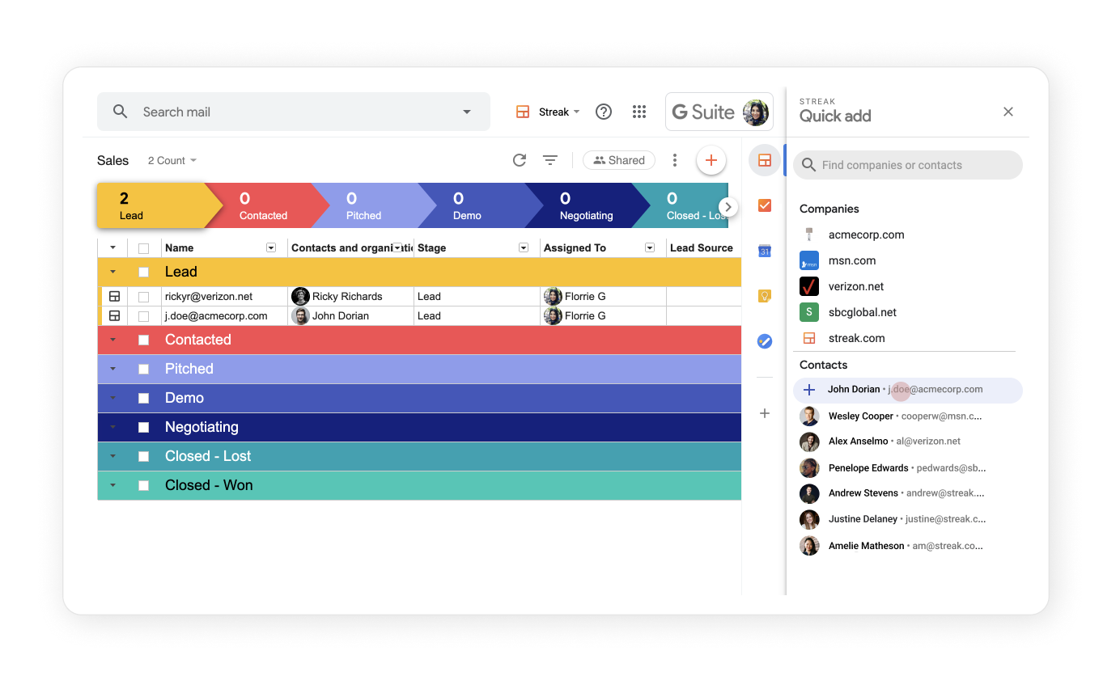
Task: Add John Dorian using the plus in Quick add
Action: point(808,389)
